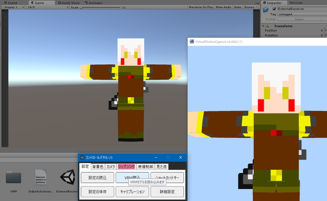Switch to the Services tab
Viewport: 327px width, 201px height.
click(x=296, y=3)
